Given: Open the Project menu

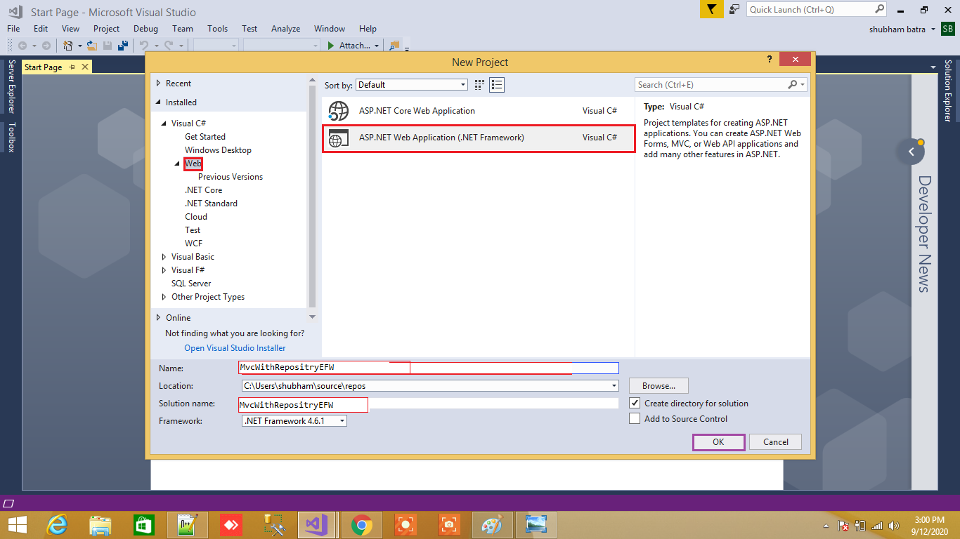Looking at the screenshot, I should [106, 29].
